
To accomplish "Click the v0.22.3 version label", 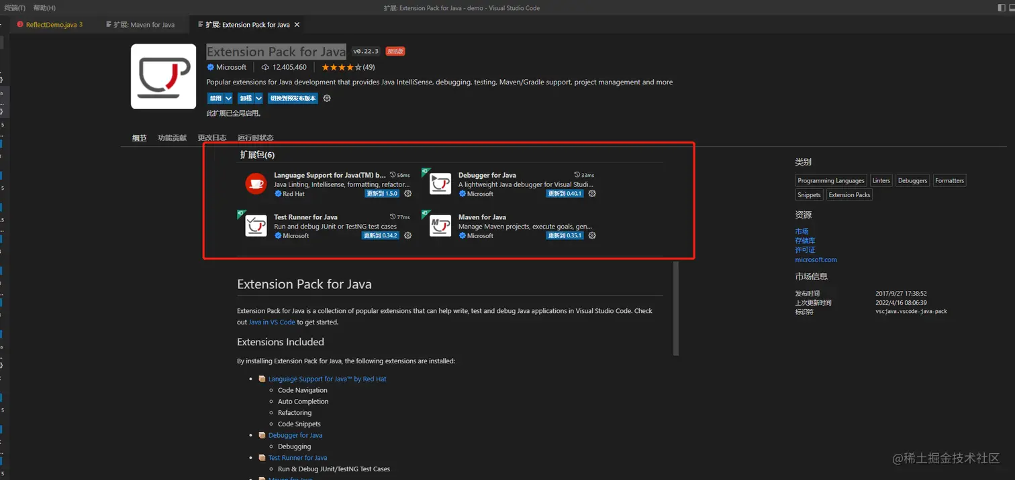I will (x=366, y=52).
